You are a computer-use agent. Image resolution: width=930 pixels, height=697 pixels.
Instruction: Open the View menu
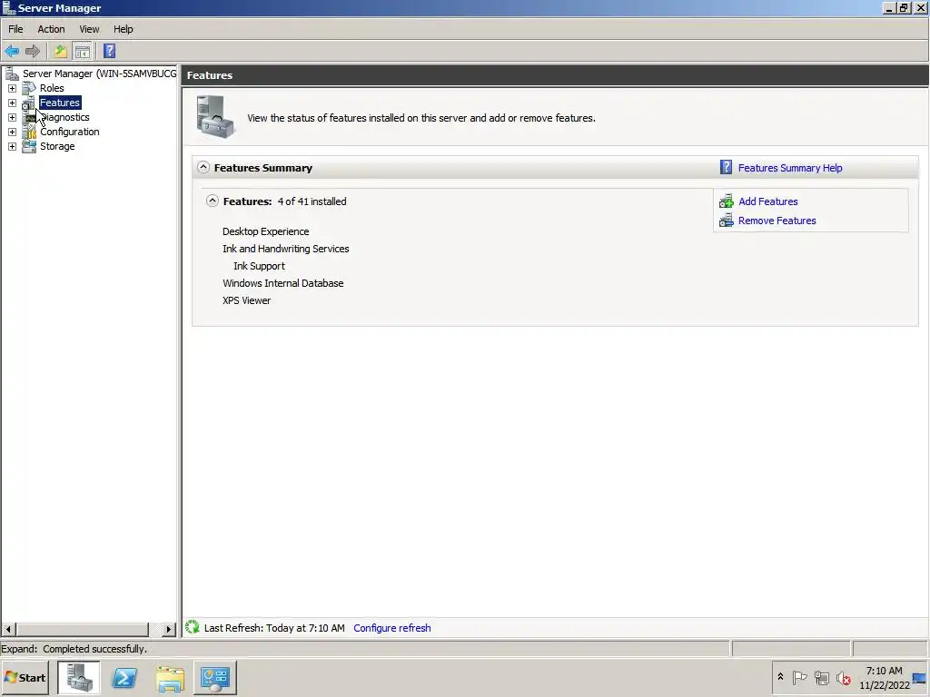(90, 29)
